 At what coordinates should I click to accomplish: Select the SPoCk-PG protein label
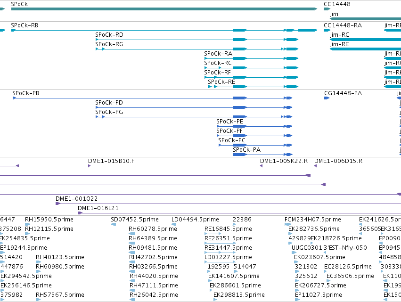(x=109, y=112)
